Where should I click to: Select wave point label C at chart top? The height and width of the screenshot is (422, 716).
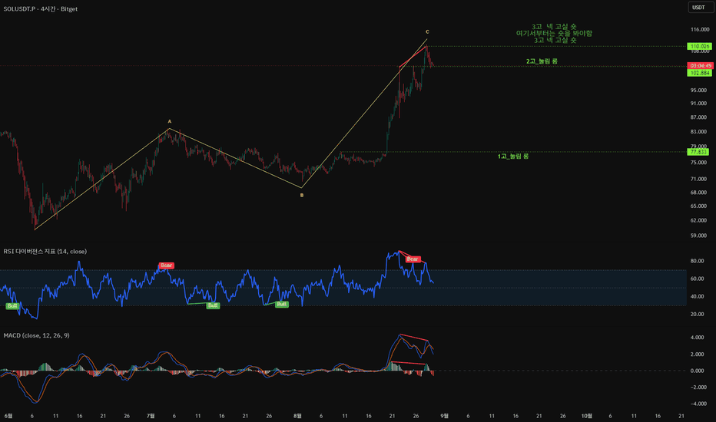tap(427, 31)
